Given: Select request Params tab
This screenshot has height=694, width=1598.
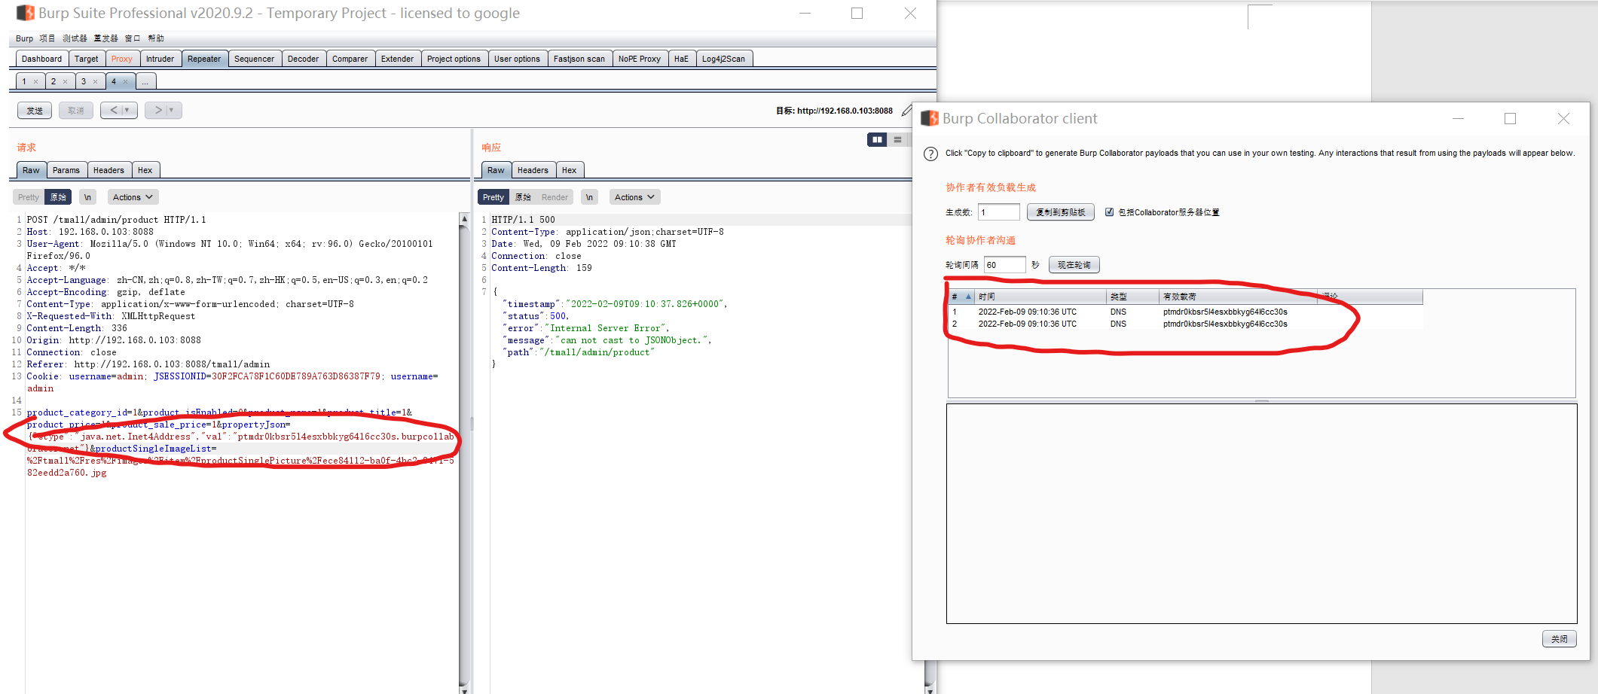Looking at the screenshot, I should coord(66,170).
